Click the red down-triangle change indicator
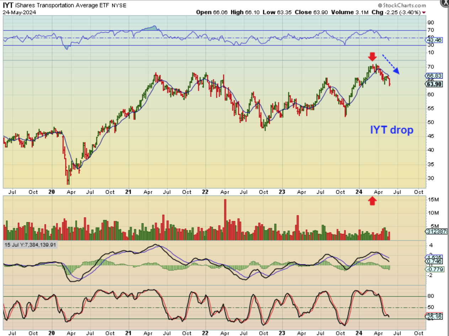Image resolution: width=449 pixels, height=336 pixels. tap(424, 12)
